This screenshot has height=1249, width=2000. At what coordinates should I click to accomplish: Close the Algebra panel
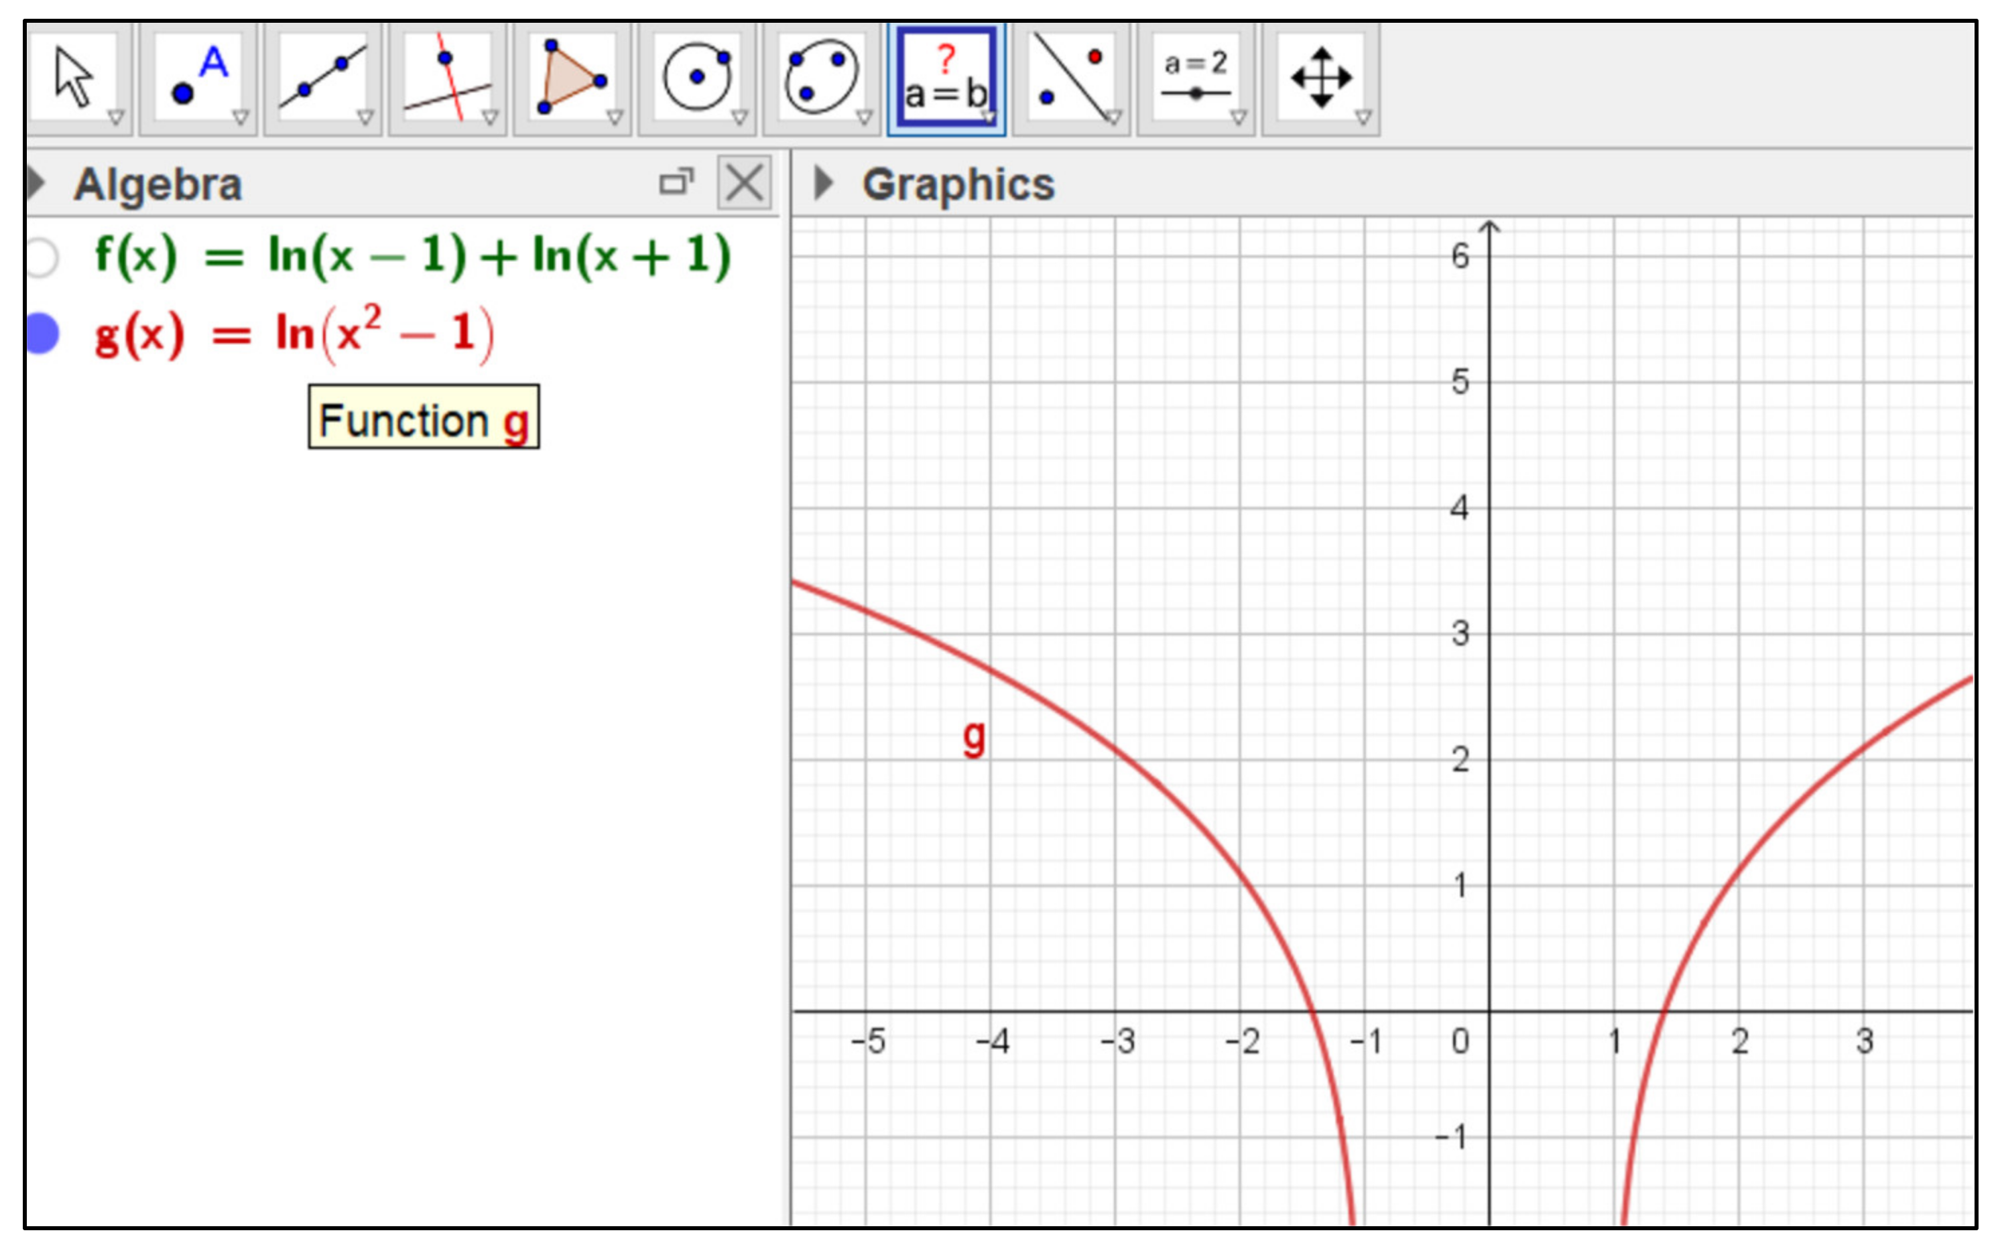coord(745,182)
